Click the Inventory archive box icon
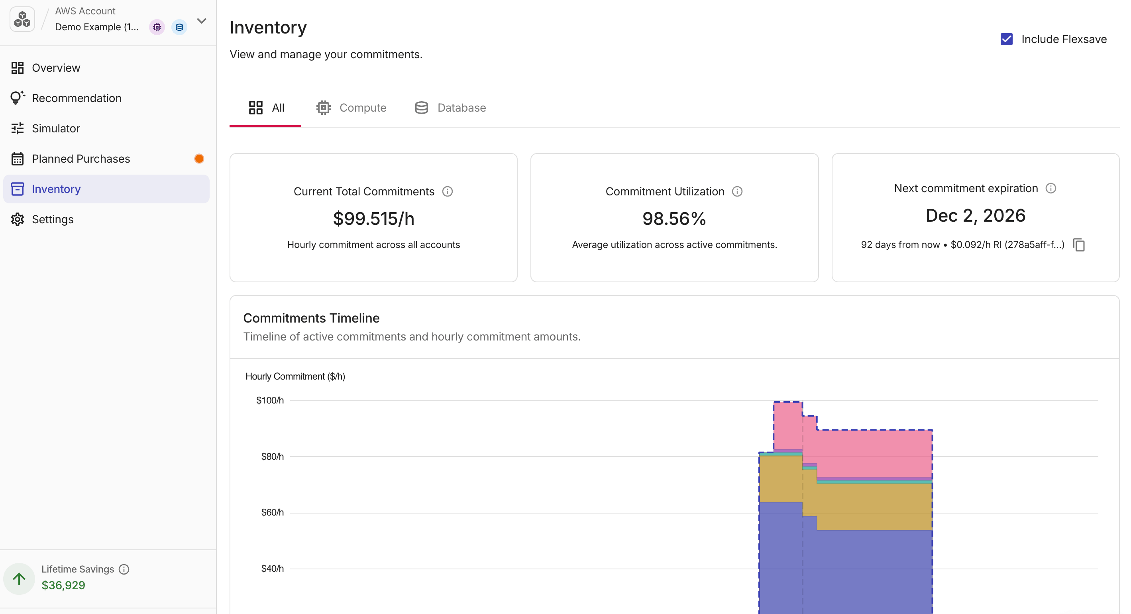This screenshot has width=1131, height=614. click(x=18, y=189)
